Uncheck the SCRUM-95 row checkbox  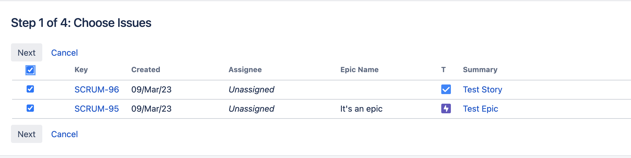(30, 108)
